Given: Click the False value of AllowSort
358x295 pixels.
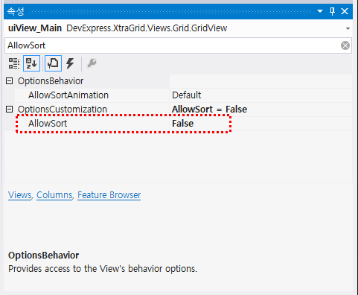Looking at the screenshot, I should (183, 124).
